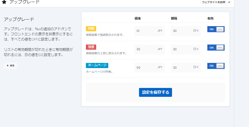Open the ウェブサイトを訪問 link
249x127 pixels.
coord(216,2)
